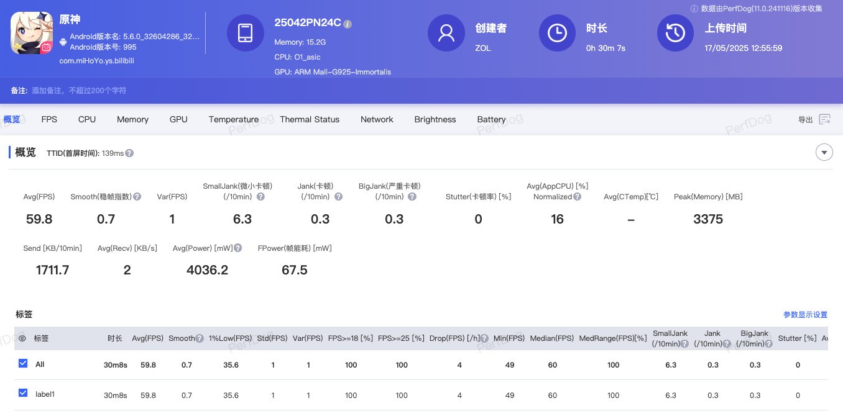This screenshot has height=416, width=843.
Task: Click the 备注 remark input field
Action: [79, 91]
